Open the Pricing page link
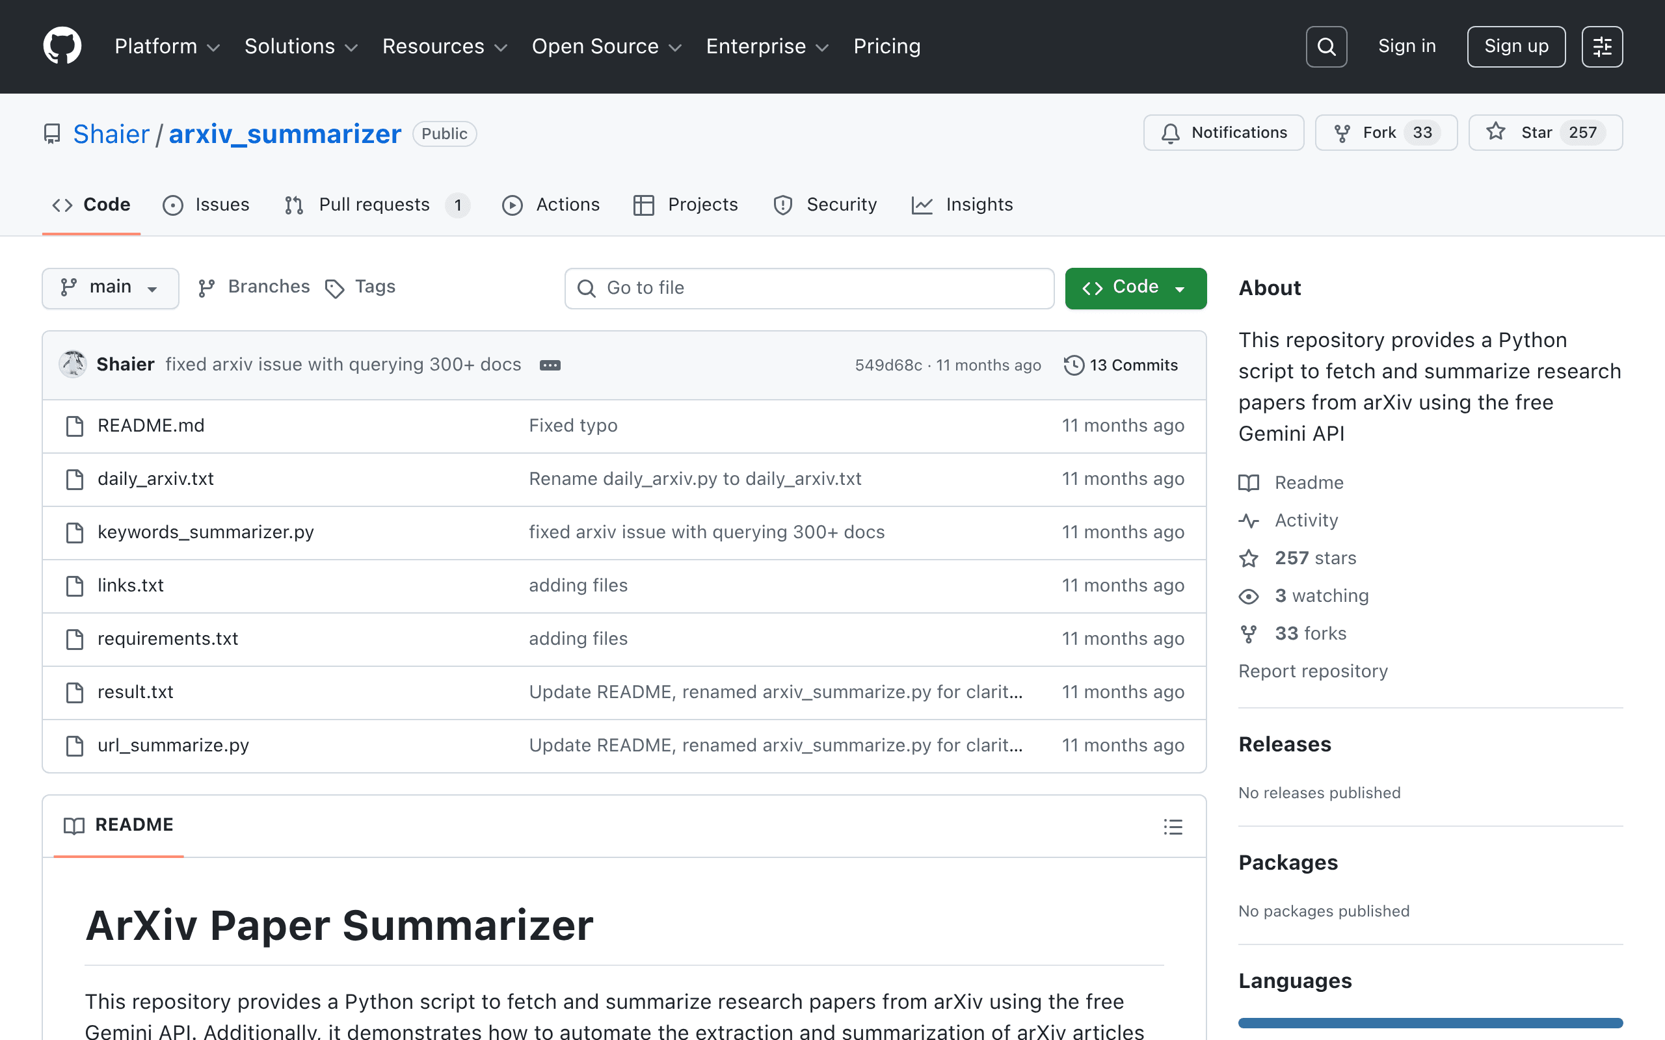The height and width of the screenshot is (1040, 1665). click(x=887, y=46)
